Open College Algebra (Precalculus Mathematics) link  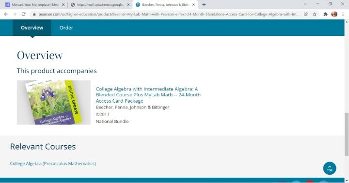[x=53, y=164]
